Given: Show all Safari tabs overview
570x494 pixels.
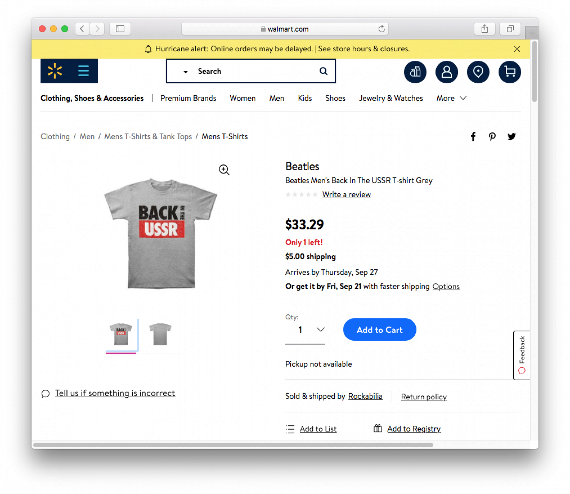Looking at the screenshot, I should tap(510, 29).
